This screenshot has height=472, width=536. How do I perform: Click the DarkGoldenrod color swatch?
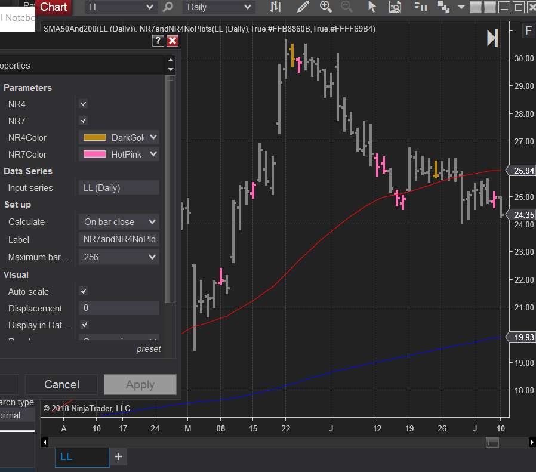coord(95,137)
